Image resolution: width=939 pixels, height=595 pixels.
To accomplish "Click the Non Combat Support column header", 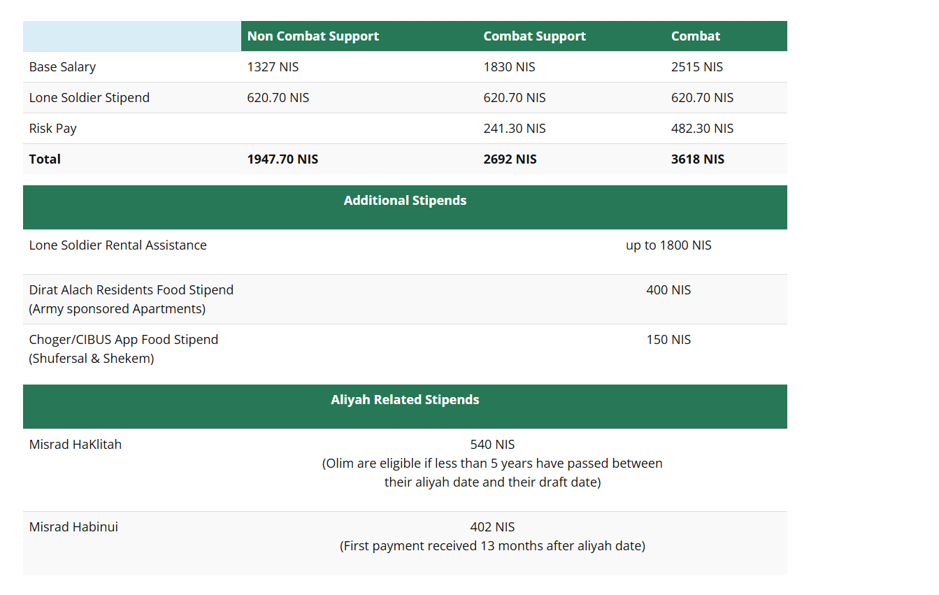I will pos(313,36).
